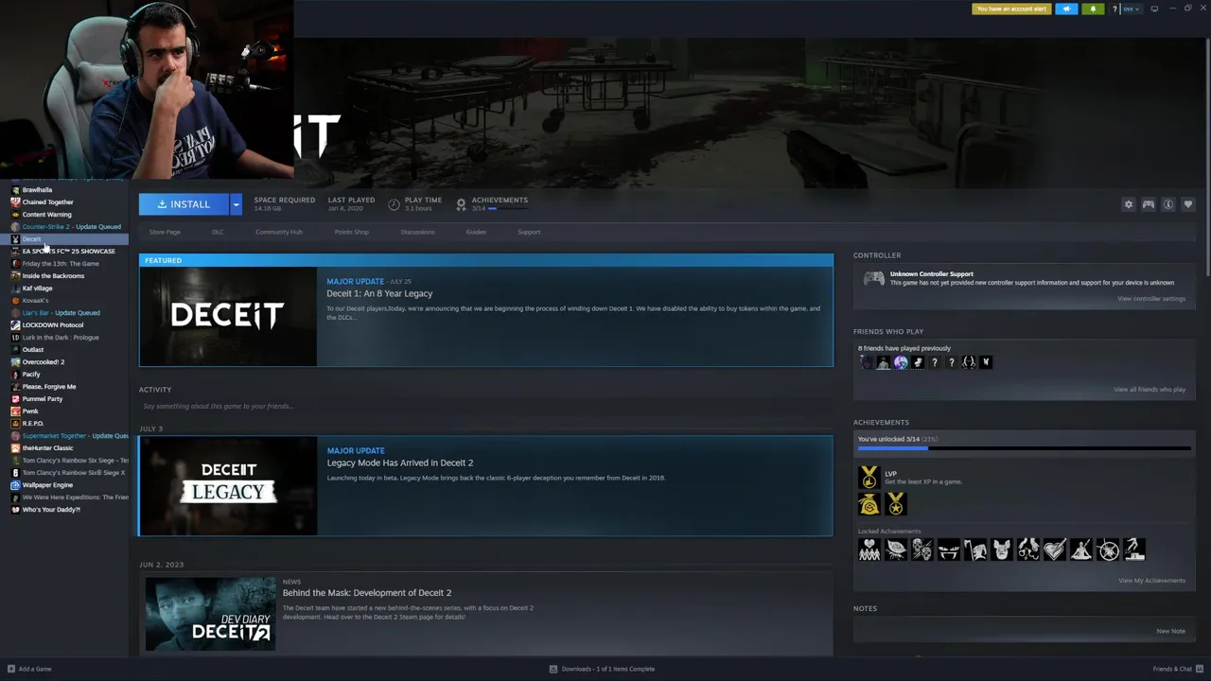Open the Deceit 1: An 8 Year Legacy thumbnail
This screenshot has height=681, width=1211.
228,316
